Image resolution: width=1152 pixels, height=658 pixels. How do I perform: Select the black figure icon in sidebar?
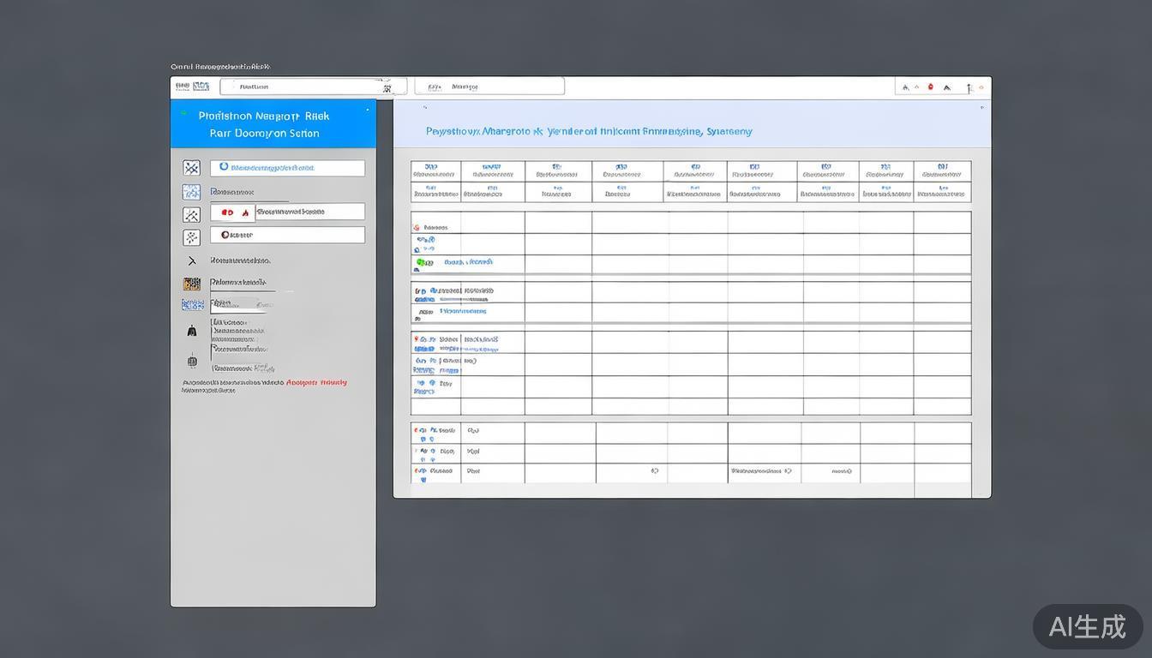(x=191, y=331)
